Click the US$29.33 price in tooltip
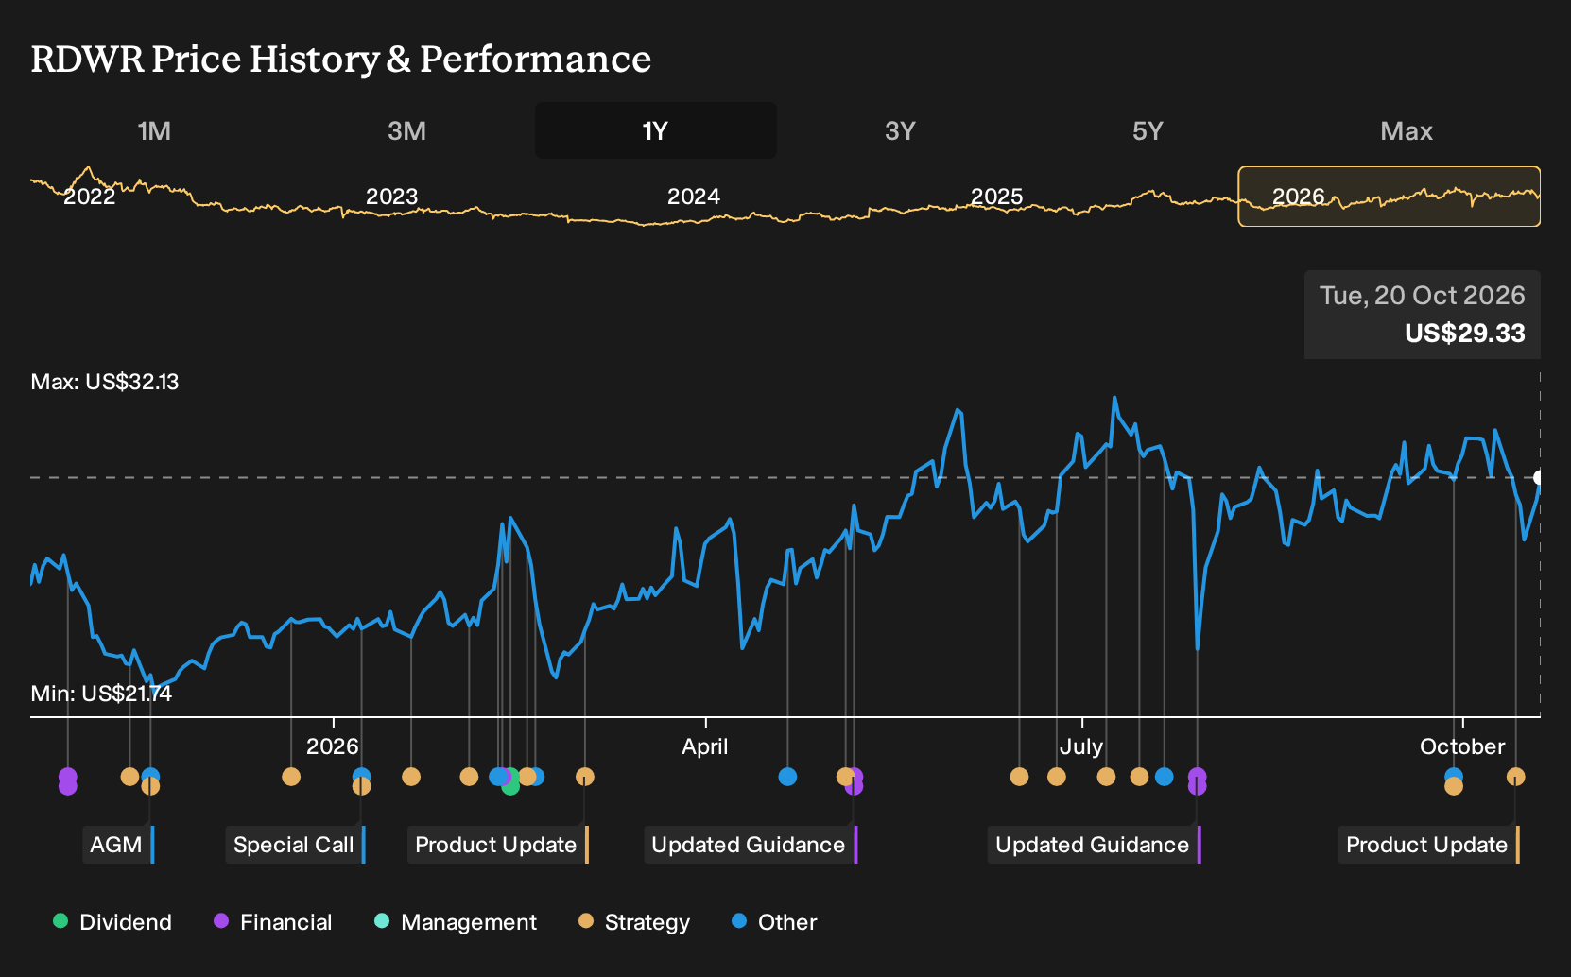The width and height of the screenshot is (1571, 977). point(1465,334)
